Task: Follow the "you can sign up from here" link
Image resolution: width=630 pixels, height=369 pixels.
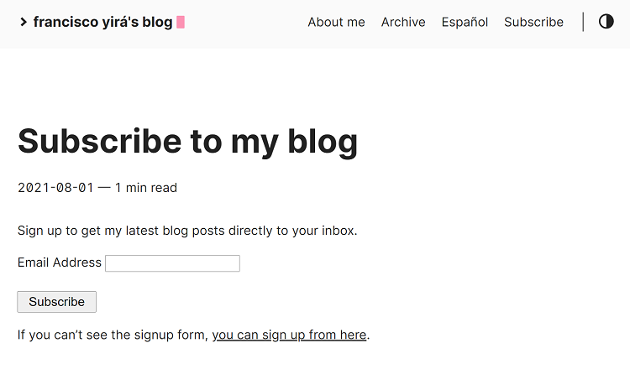Action: click(289, 335)
